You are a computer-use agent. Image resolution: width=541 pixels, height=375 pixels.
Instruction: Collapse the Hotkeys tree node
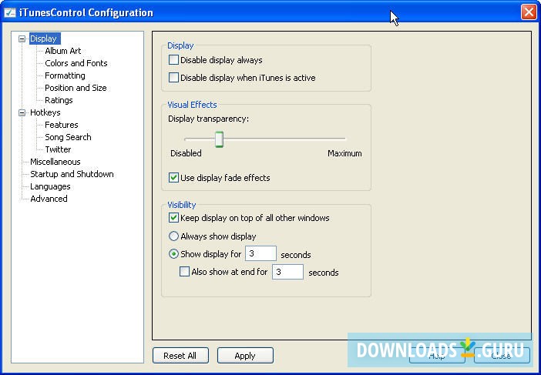22,112
